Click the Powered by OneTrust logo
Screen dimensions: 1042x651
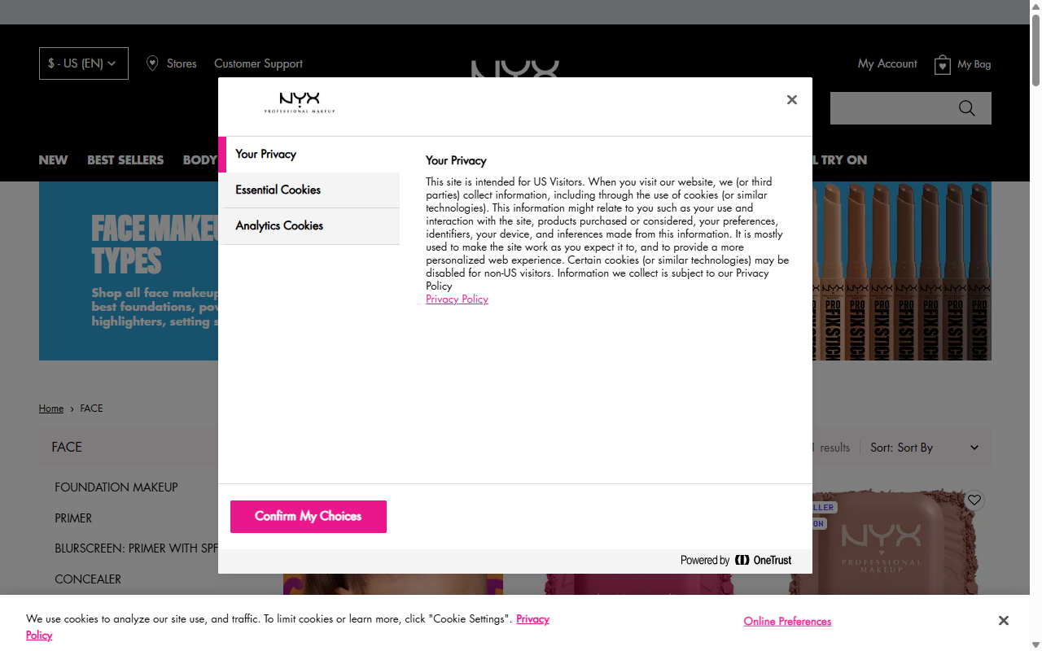point(736,560)
